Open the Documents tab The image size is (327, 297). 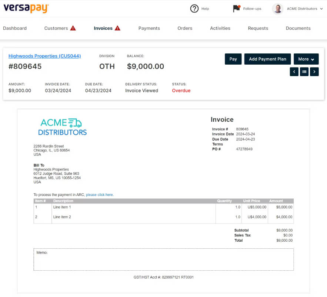[298, 28]
